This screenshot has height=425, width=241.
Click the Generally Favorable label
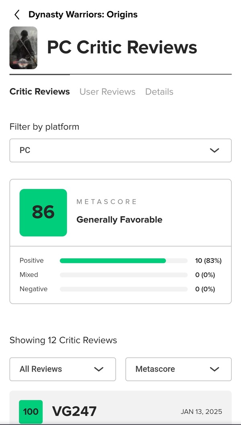click(119, 220)
